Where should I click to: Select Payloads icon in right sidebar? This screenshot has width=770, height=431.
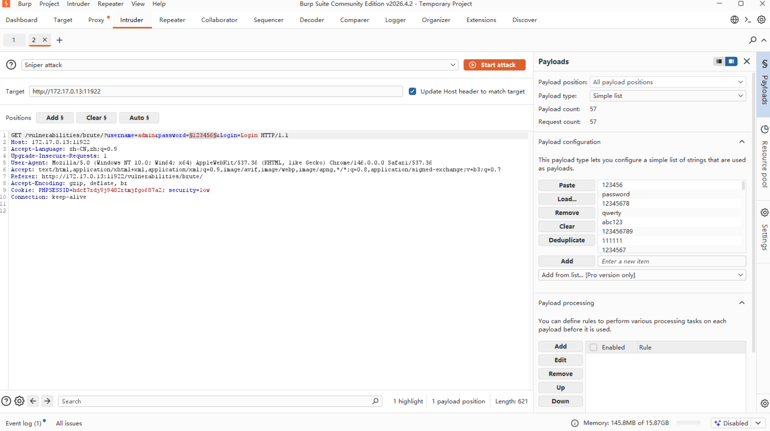[764, 63]
